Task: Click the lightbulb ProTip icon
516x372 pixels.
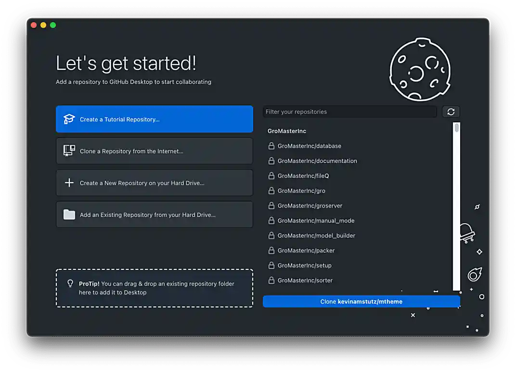Action: [x=70, y=284]
